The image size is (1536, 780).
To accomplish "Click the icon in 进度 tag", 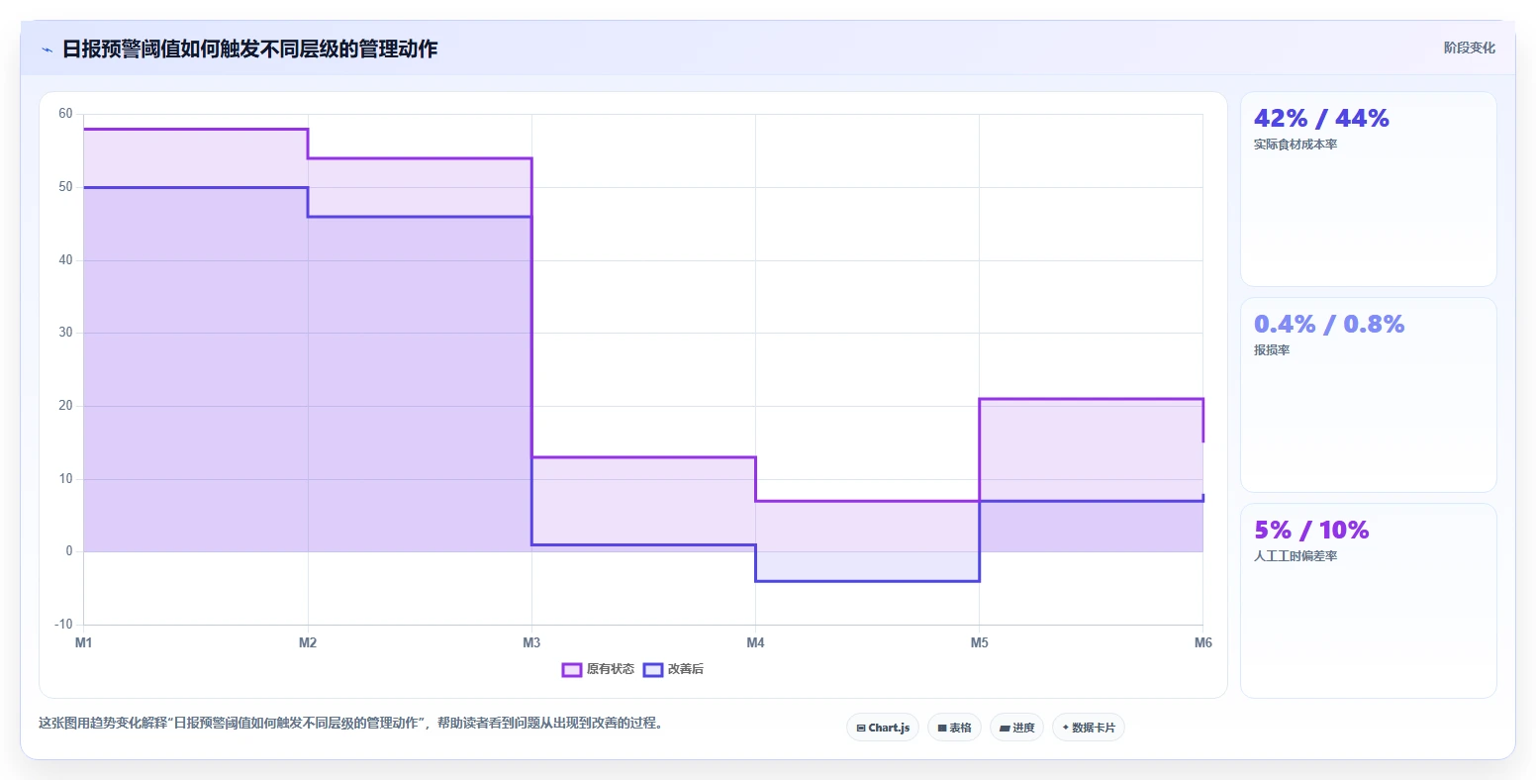I will pyautogui.click(x=1005, y=729).
